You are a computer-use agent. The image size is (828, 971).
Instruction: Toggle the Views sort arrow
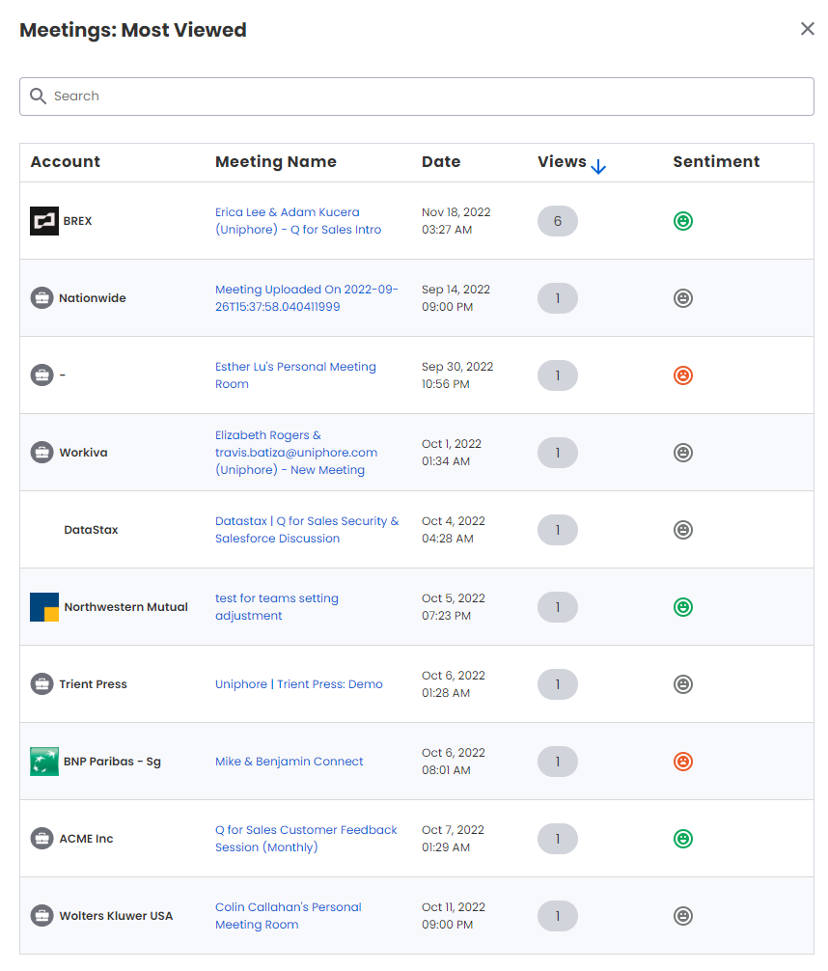[598, 167]
